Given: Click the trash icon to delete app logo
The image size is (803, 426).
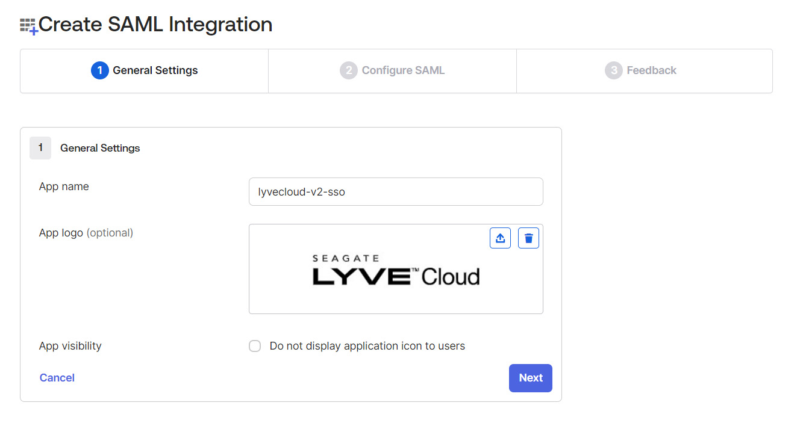Looking at the screenshot, I should [528, 237].
